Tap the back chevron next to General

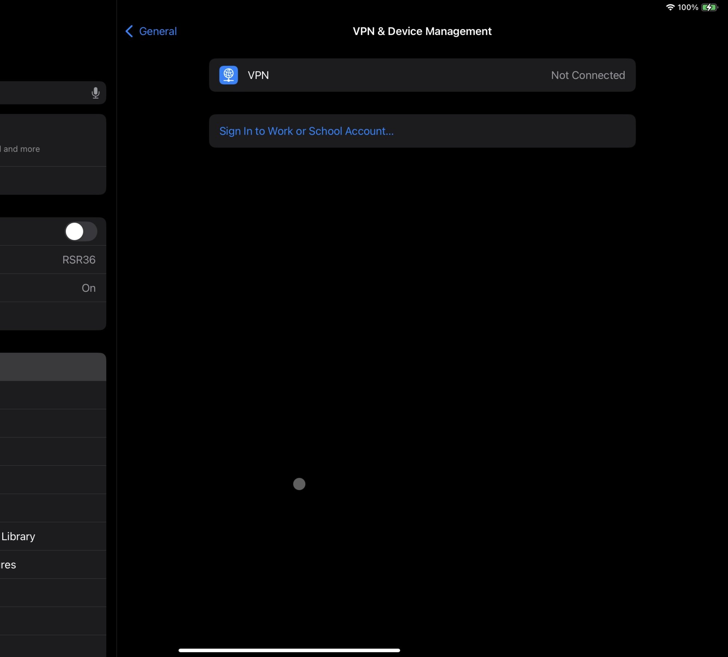click(x=129, y=31)
